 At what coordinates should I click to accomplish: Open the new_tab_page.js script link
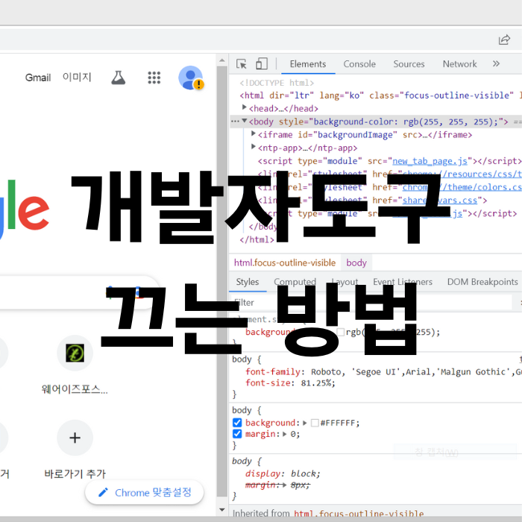point(430,161)
